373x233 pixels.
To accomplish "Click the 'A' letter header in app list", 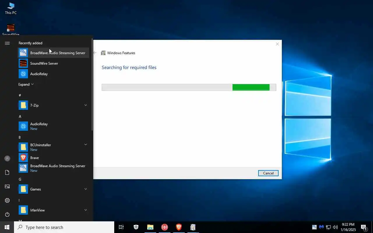I will tap(20, 116).
